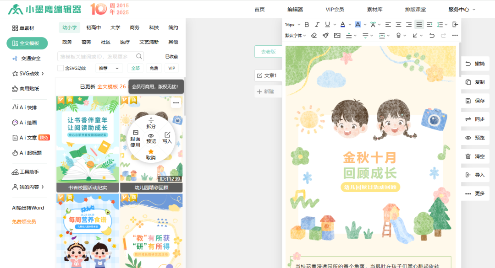495x268 pixels.
Task: Toggle justify alignment in the toolbar
Action: coord(419,25)
